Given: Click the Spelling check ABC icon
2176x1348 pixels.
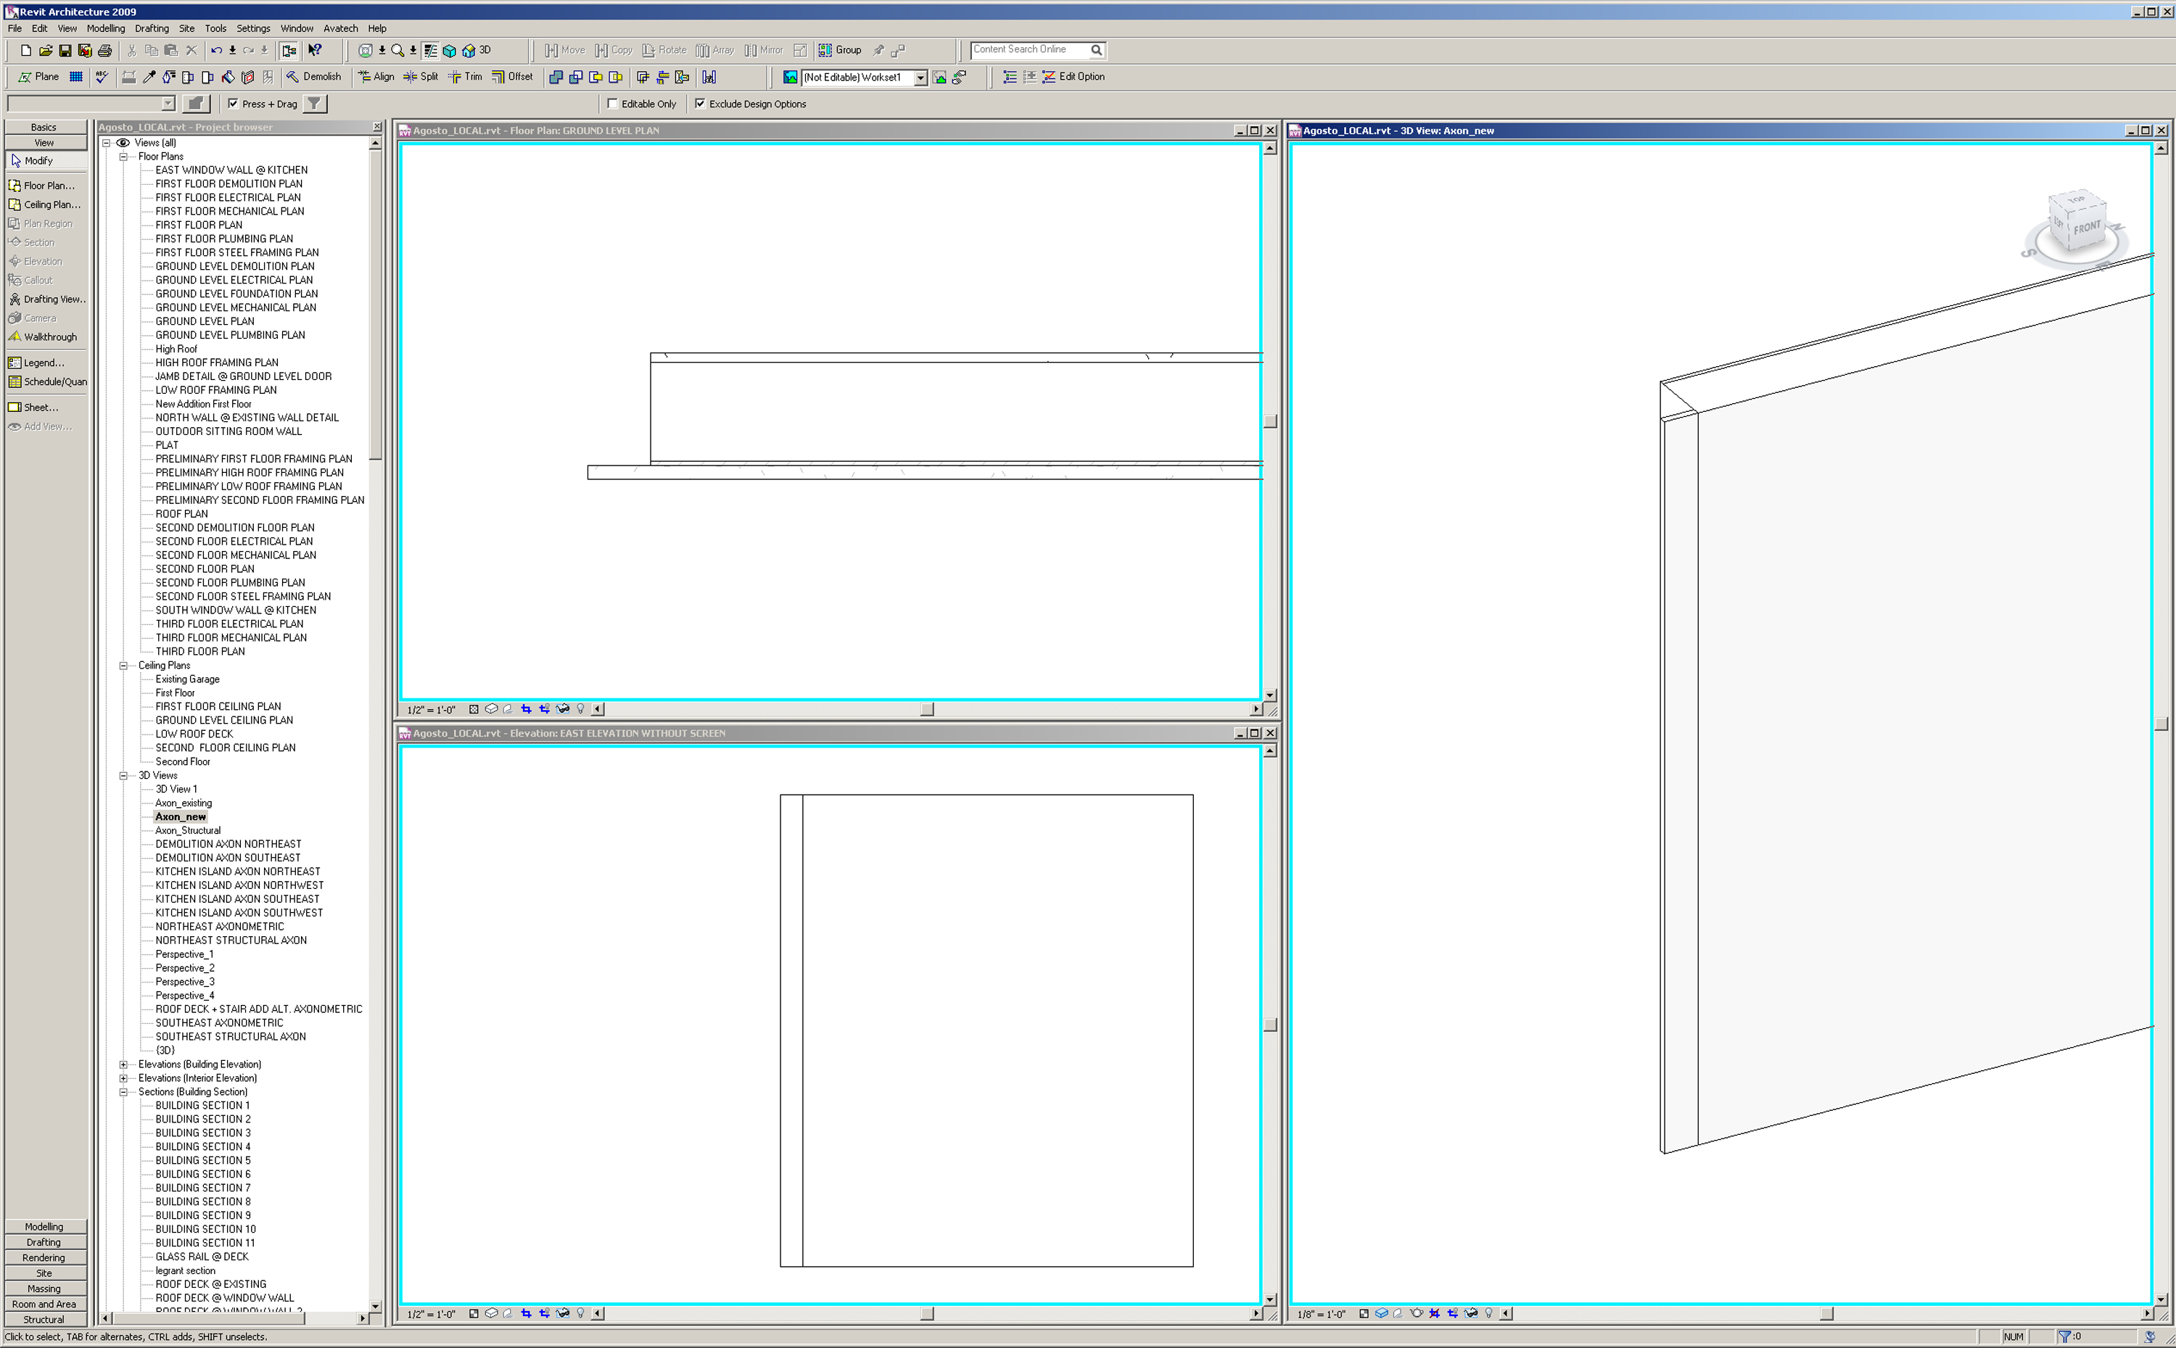Looking at the screenshot, I should pos(102,77).
